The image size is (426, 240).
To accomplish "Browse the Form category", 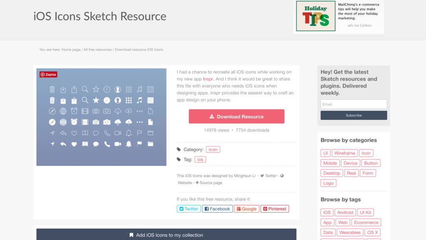I will point(368,173).
